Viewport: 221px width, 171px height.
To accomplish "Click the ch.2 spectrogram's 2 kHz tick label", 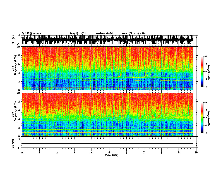I will pos(19,128).
